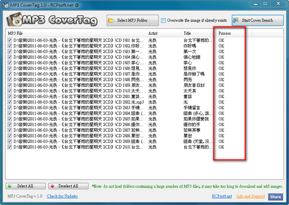Click the title cell '握你的手'
This screenshot has width=289, height=205.
192,125
